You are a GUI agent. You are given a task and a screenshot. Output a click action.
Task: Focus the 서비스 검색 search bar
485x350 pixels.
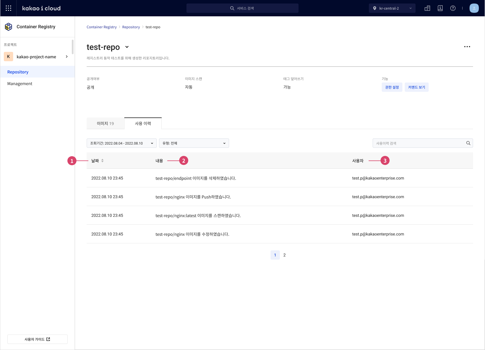pos(242,8)
